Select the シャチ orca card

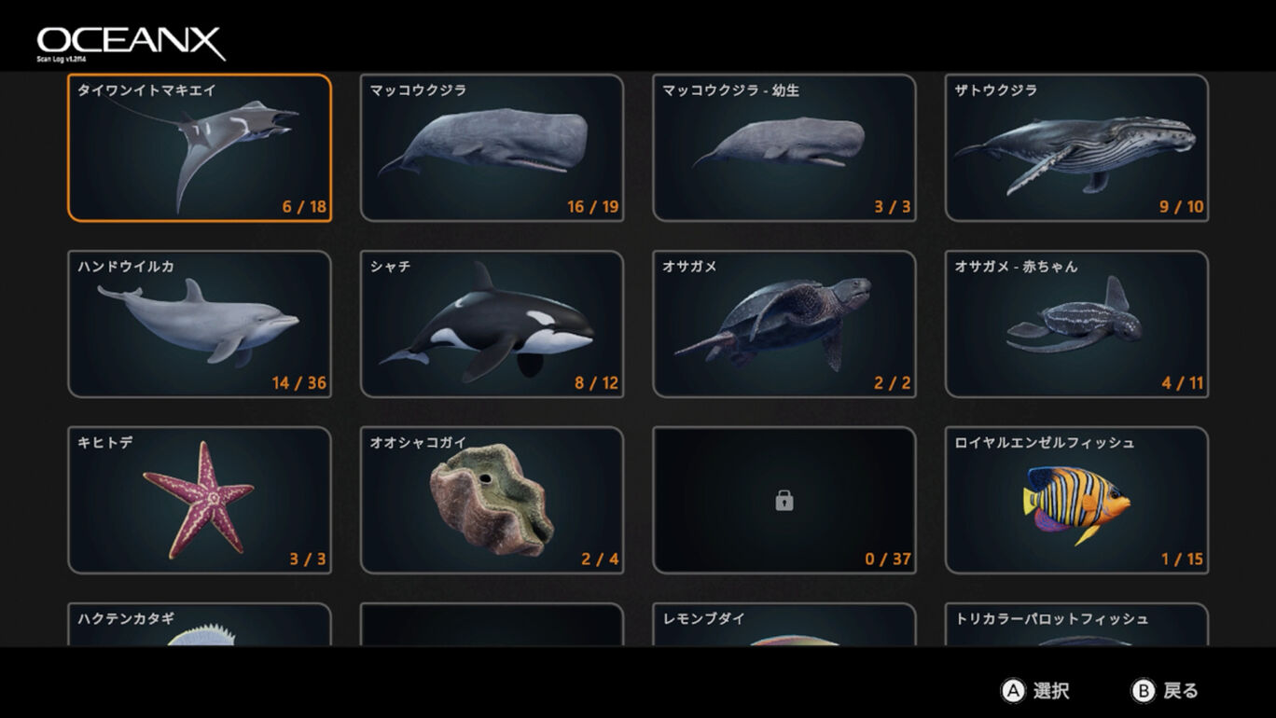492,324
